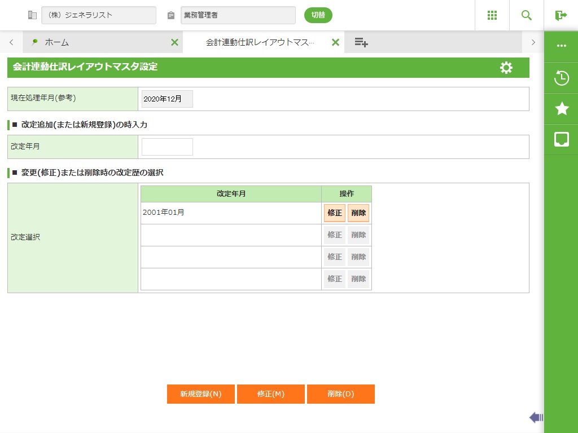Open settings gear in the page header
The width and height of the screenshot is (578, 433).
(x=506, y=68)
